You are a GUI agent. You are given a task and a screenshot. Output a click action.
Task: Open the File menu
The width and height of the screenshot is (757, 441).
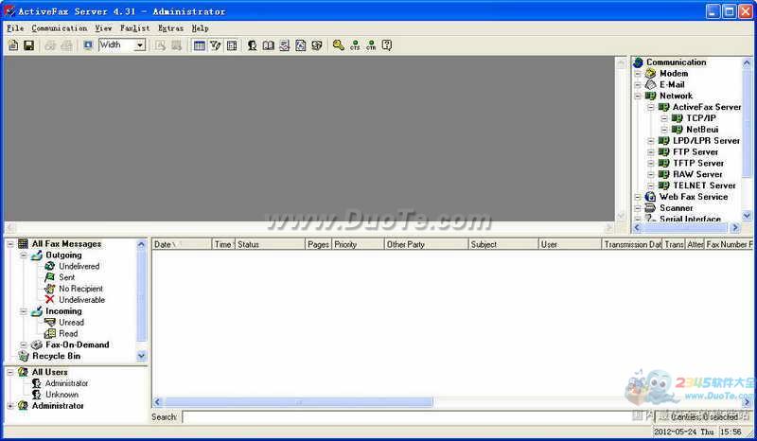tap(15, 28)
